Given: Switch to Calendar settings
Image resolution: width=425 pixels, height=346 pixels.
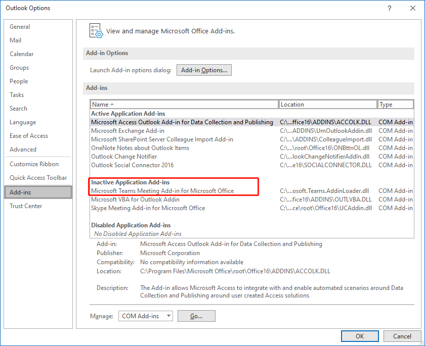Looking at the screenshot, I should pyautogui.click(x=21, y=54).
